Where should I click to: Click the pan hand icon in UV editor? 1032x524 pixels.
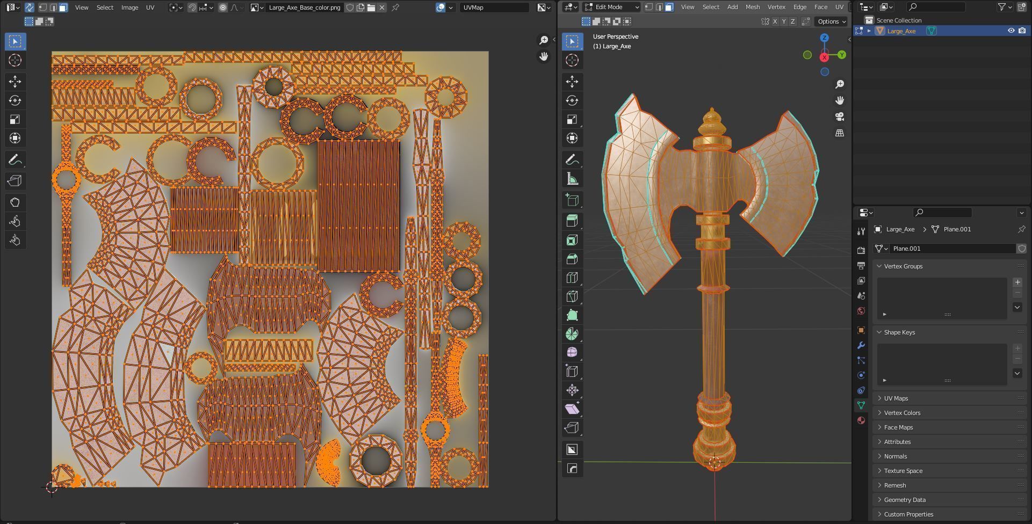[x=544, y=56]
